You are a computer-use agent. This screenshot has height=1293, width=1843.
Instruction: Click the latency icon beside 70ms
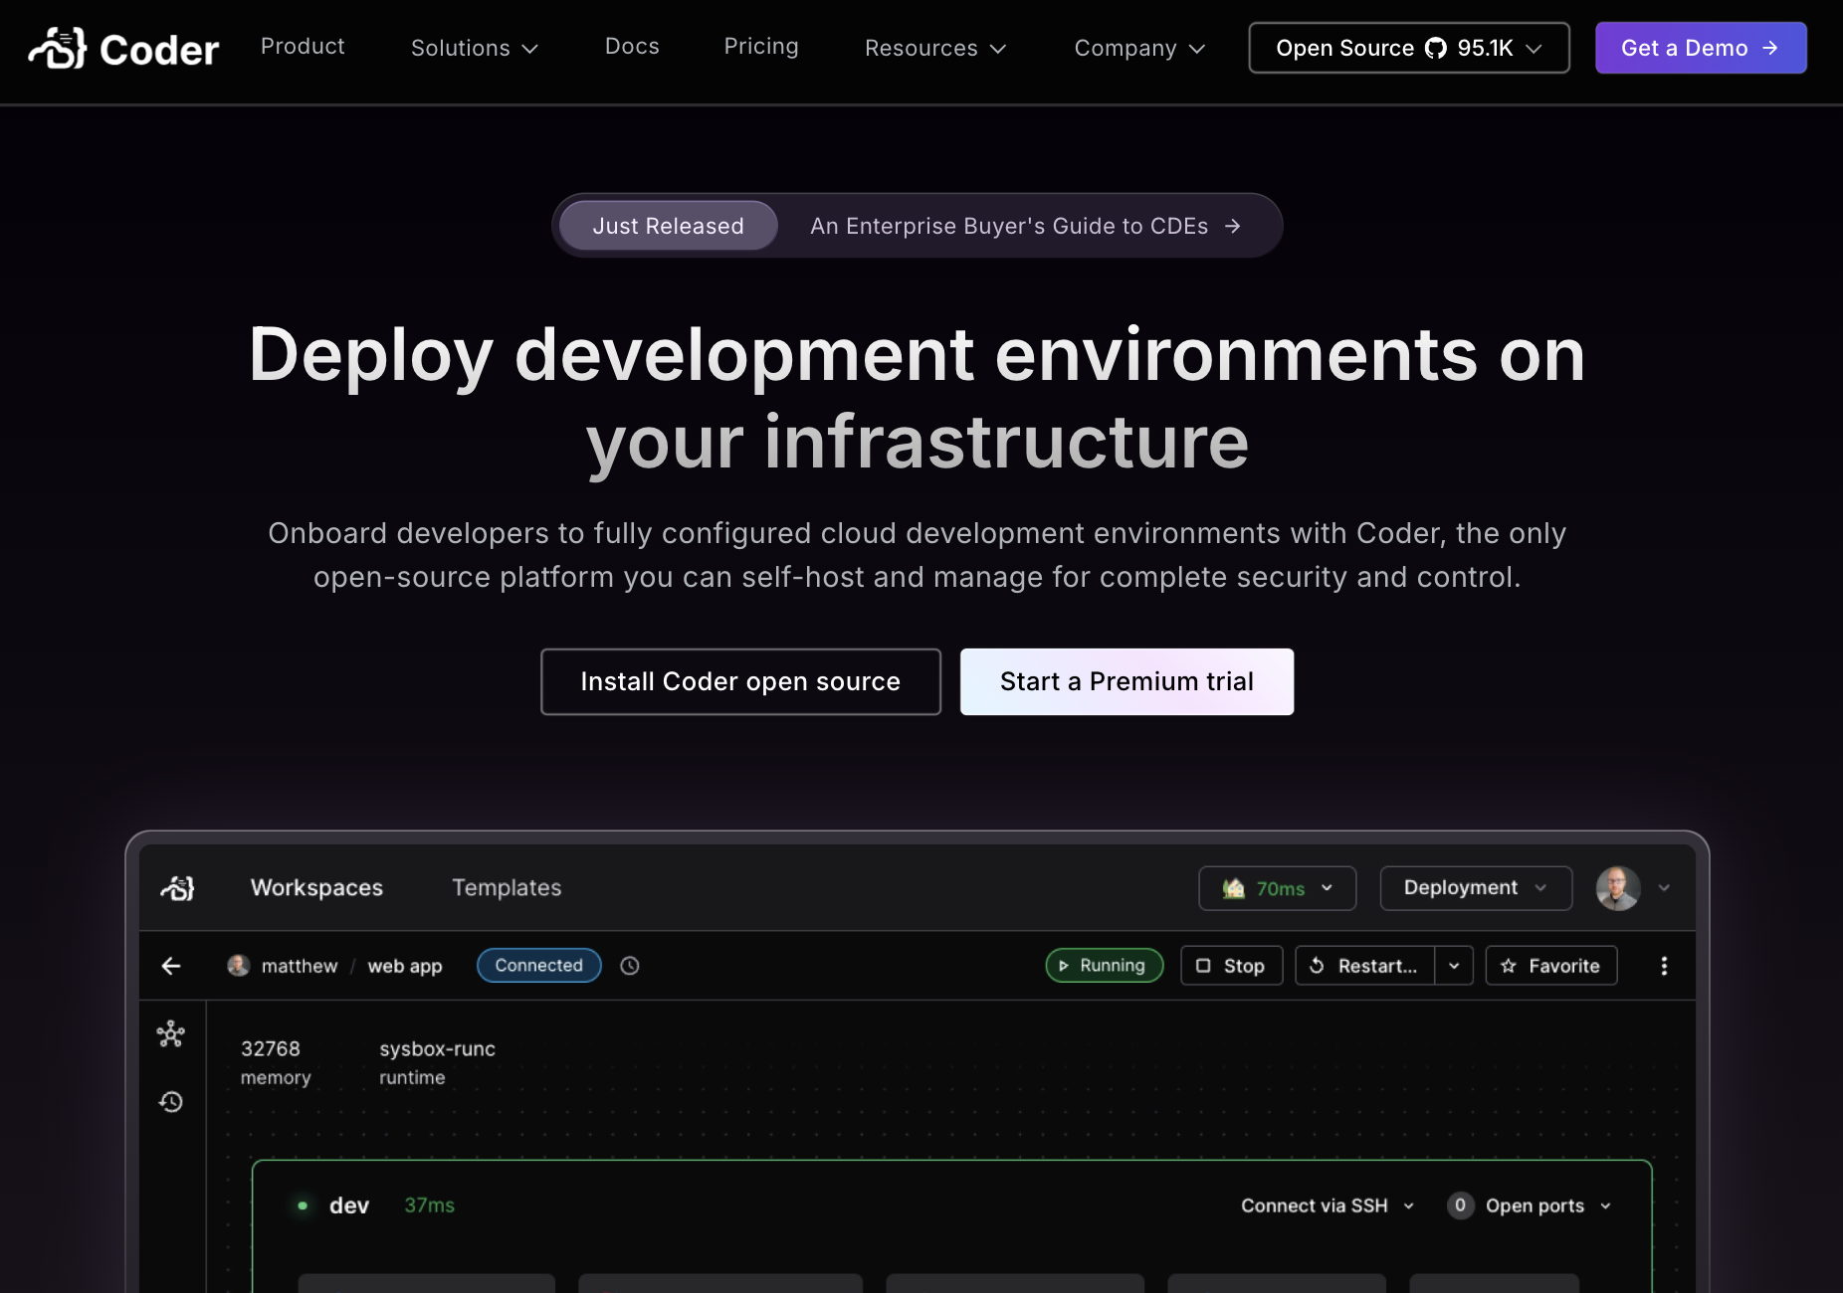1234,888
